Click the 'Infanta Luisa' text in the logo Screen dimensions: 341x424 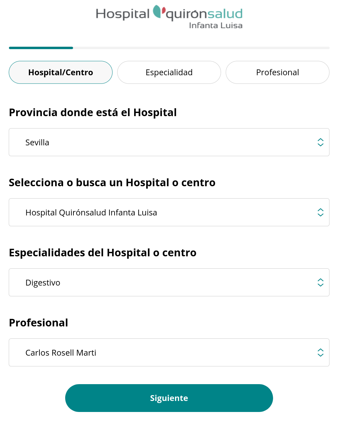[216, 25]
